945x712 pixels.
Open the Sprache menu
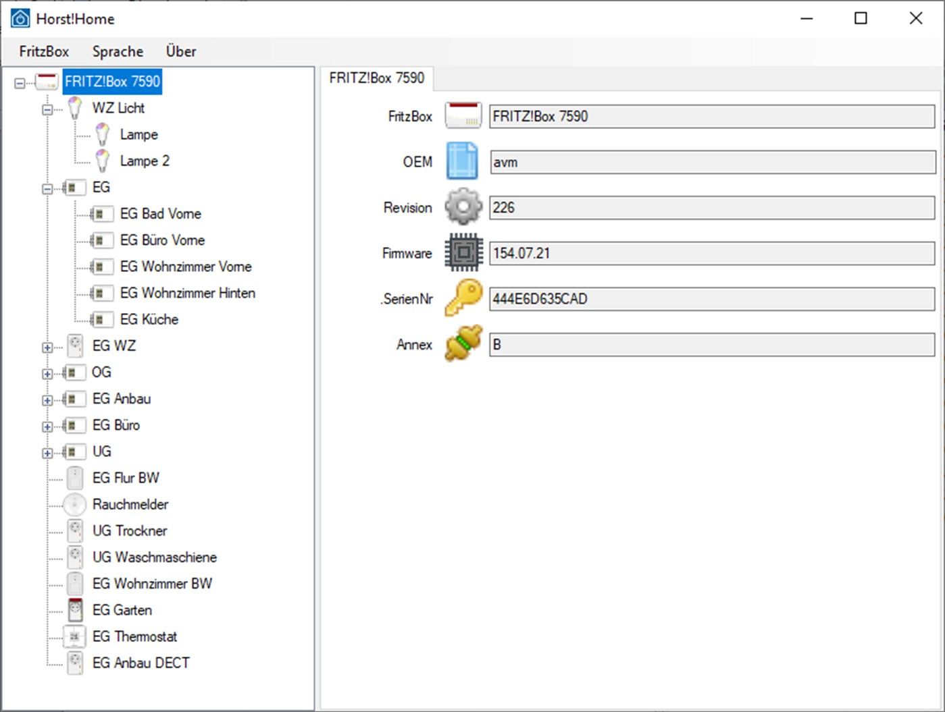(x=118, y=51)
